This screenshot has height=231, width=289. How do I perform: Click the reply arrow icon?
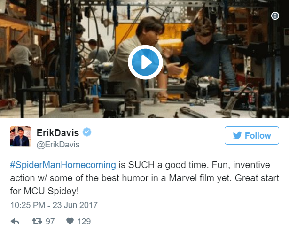click(15, 221)
